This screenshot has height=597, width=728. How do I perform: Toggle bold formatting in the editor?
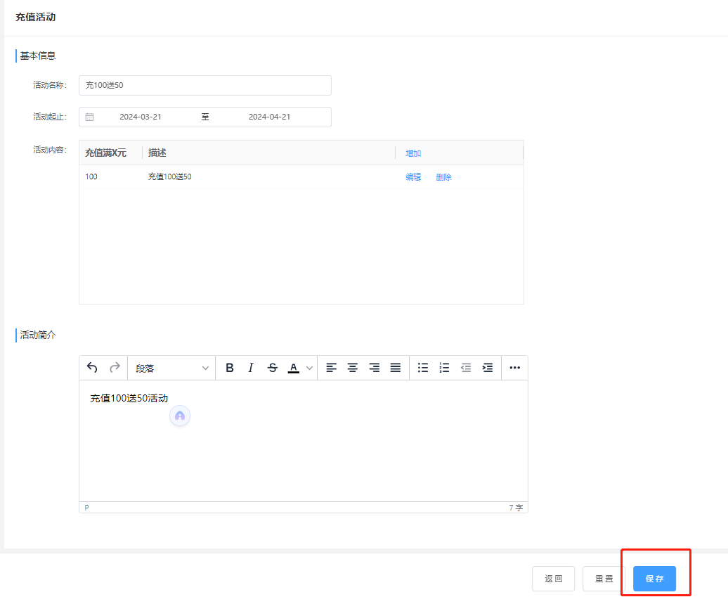click(x=229, y=368)
